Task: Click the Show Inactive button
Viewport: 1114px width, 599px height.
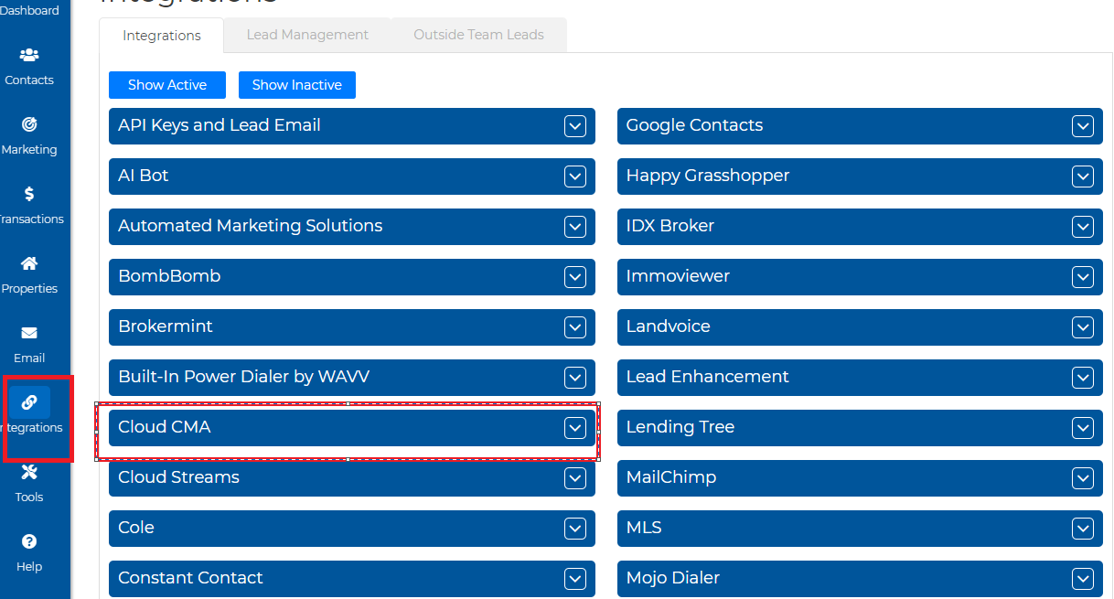Action: pyautogui.click(x=297, y=85)
